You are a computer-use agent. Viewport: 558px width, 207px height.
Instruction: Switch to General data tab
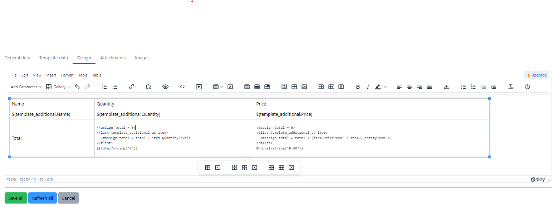tap(17, 58)
